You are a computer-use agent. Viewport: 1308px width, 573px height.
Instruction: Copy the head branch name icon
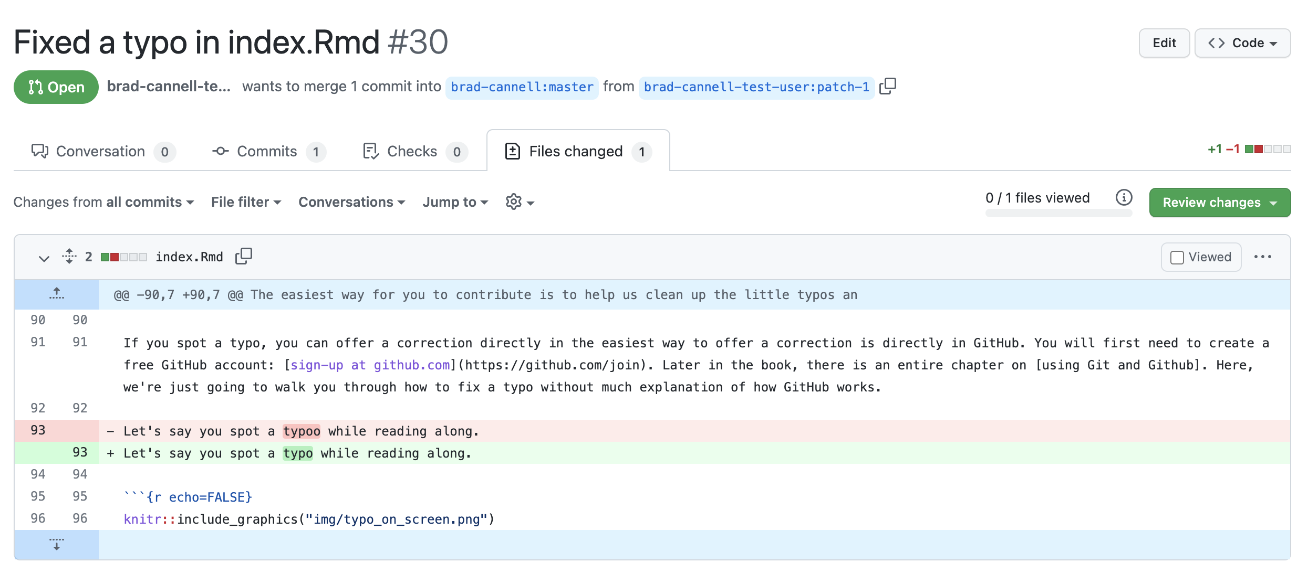pyautogui.click(x=888, y=86)
